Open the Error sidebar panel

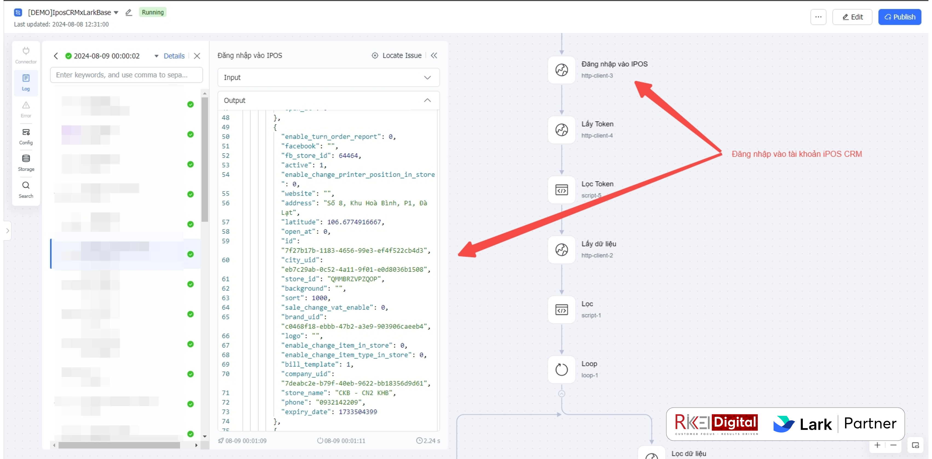tap(26, 109)
